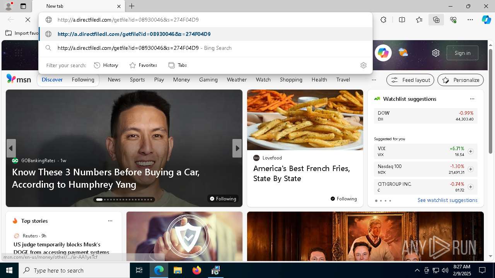
Task: Toggle Following on GOBankingRates story
Action: coord(223,198)
